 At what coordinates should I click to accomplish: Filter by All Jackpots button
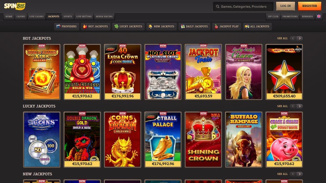pyautogui.click(x=257, y=26)
